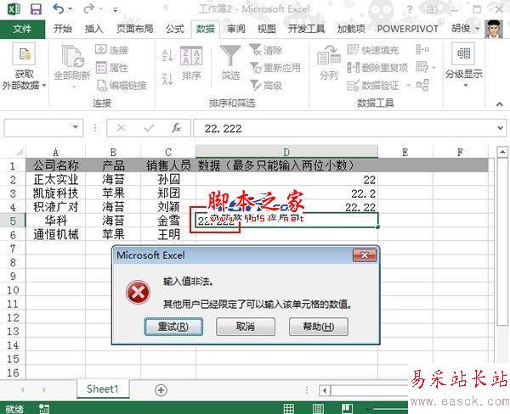Sort ascending A to Z
Screen dimensions: 510x414
coord(167,55)
